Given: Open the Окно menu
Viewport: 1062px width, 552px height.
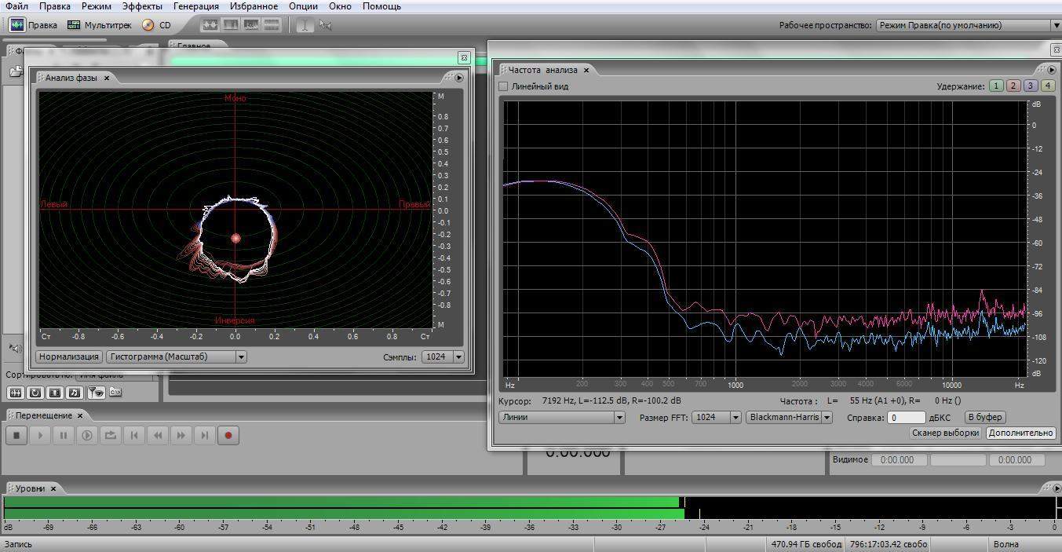Looking at the screenshot, I should (340, 6).
